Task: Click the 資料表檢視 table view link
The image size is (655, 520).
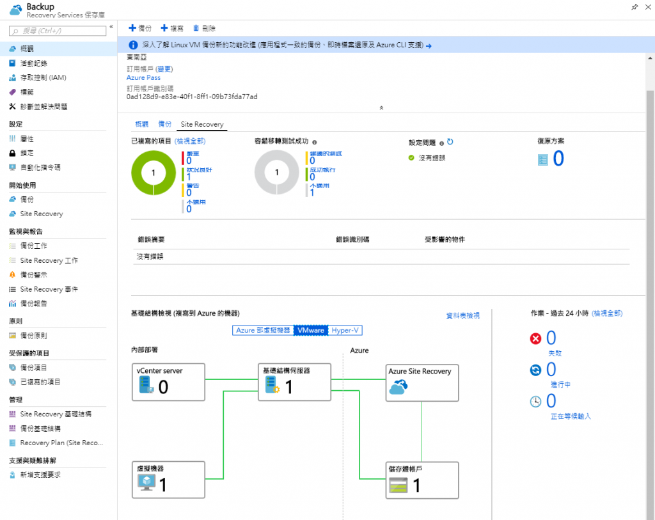Action: tap(463, 315)
